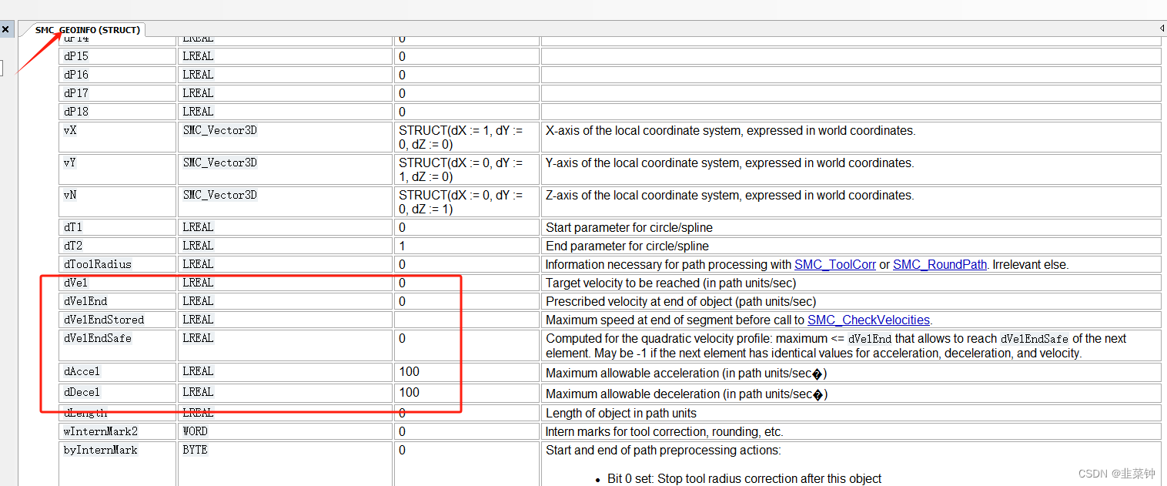The height and width of the screenshot is (486, 1167).
Task: Click the dAccel member name
Action: [82, 371]
